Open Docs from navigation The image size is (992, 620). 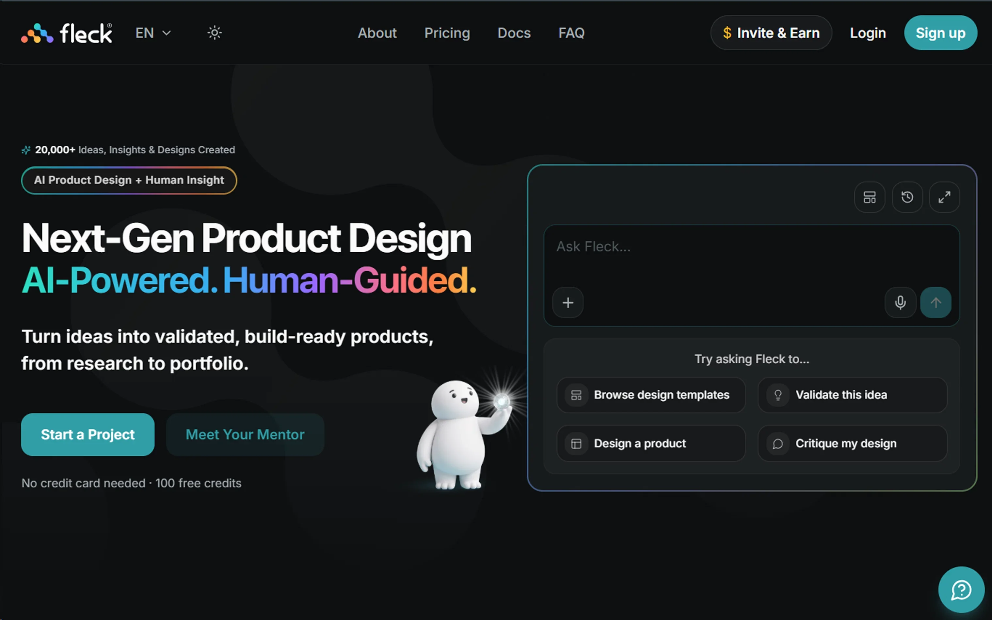point(514,33)
